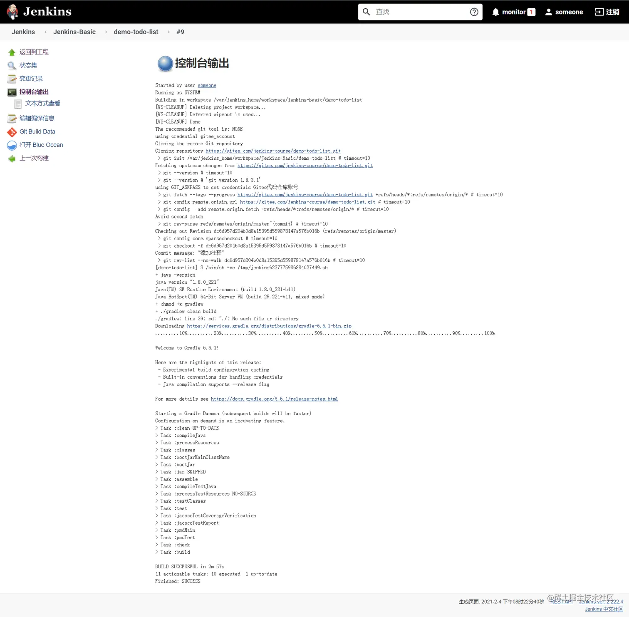
Task: Open the Gradle release-notes.html link
Action: tap(274, 399)
